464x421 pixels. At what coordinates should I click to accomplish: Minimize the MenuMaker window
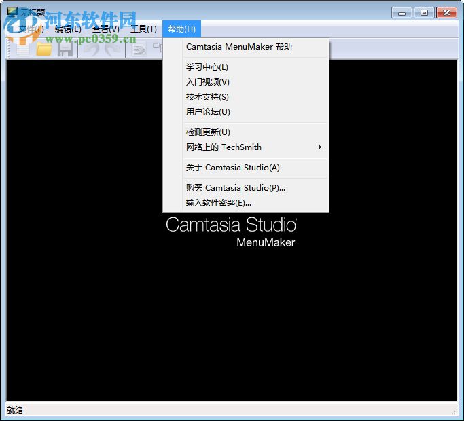(x=401, y=13)
